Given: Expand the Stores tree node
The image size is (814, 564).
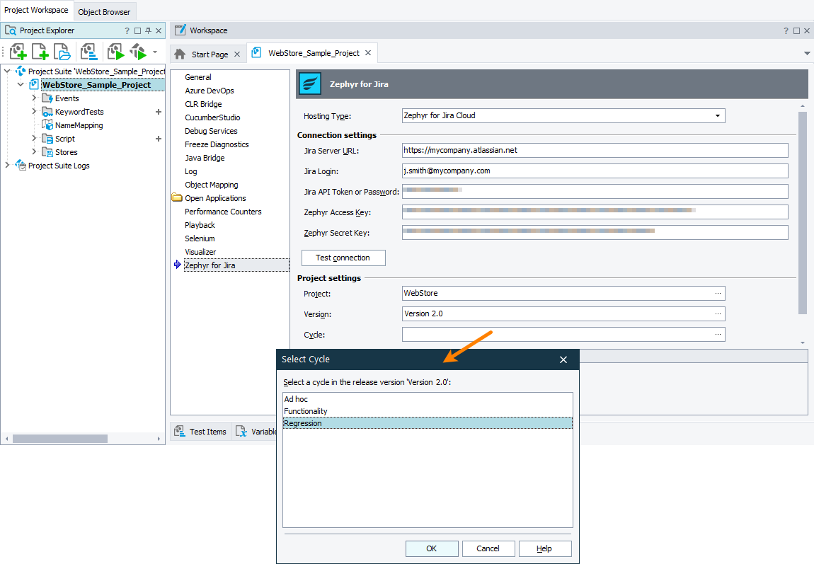Looking at the screenshot, I should point(34,151).
